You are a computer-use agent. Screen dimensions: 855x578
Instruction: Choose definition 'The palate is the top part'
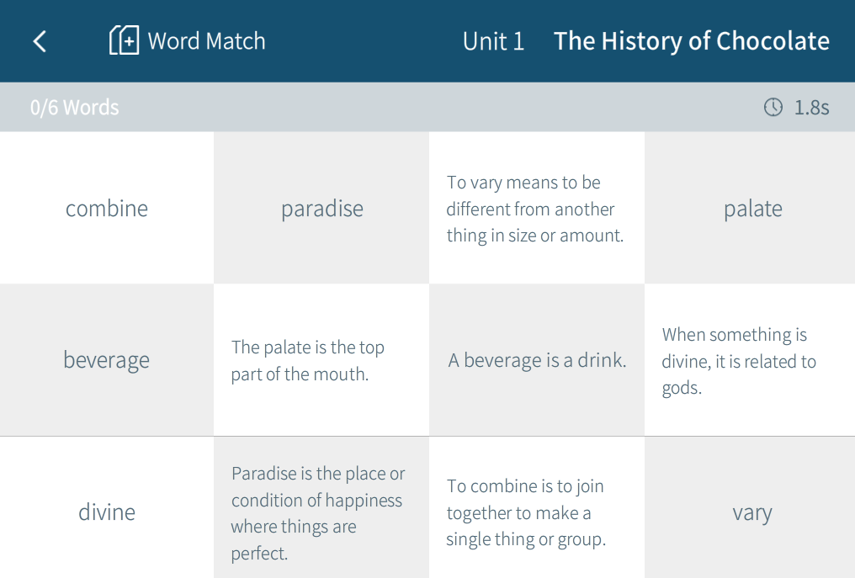point(322,360)
